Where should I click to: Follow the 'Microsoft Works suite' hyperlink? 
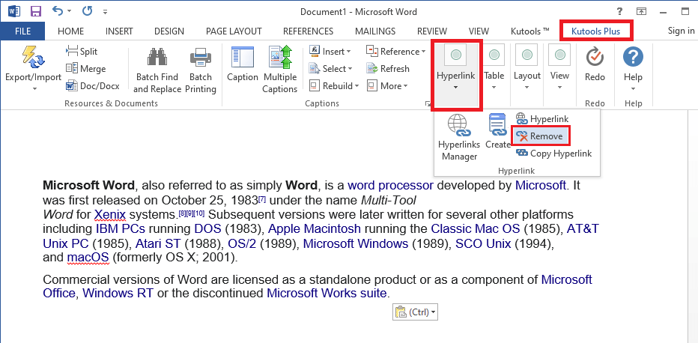point(327,293)
